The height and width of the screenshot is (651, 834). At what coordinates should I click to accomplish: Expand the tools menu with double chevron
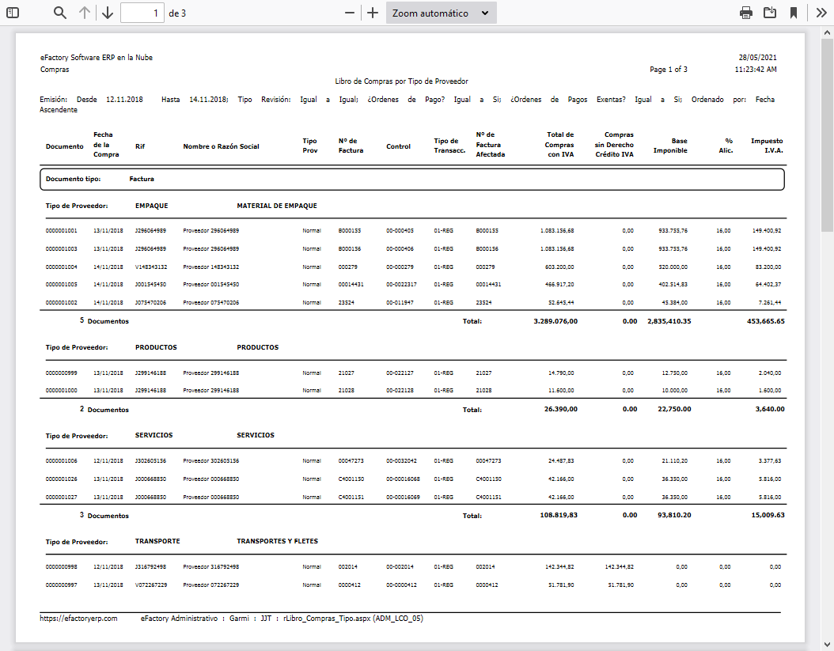821,13
